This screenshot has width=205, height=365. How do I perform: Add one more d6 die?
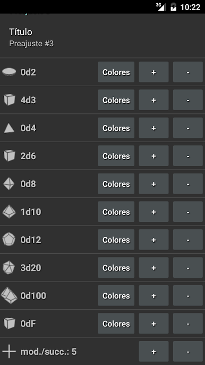(153, 156)
